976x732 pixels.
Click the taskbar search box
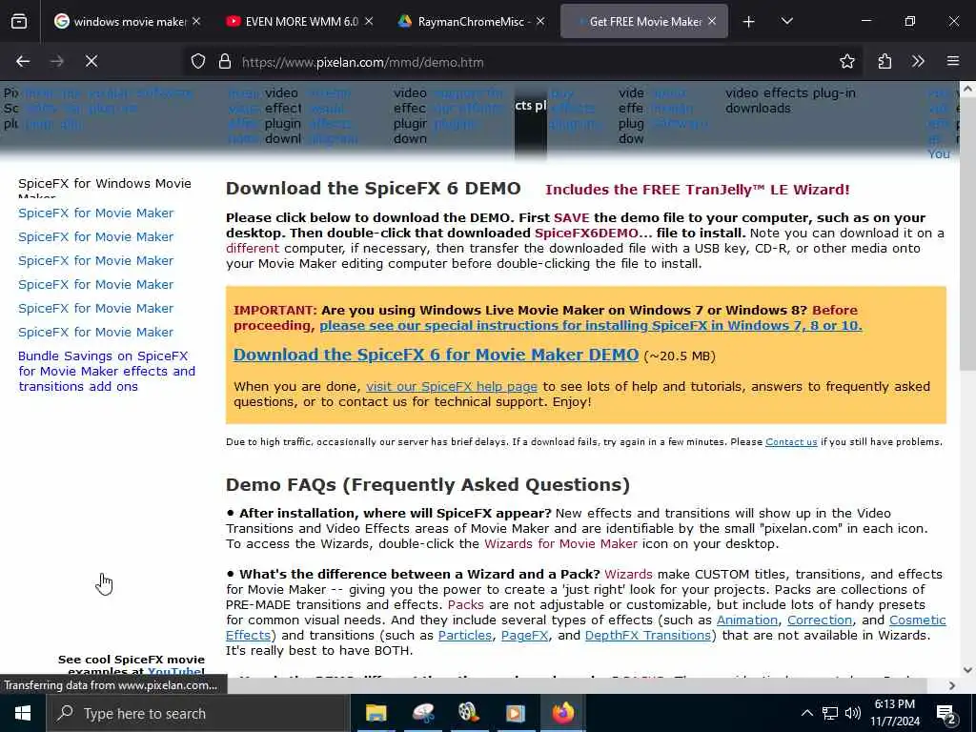[198, 713]
